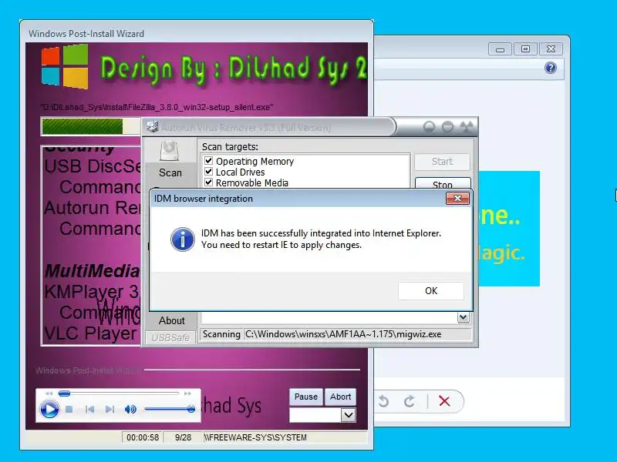Screen dimensions: 617x462
Task: Select VLC Player in the install list
Action: (90, 333)
